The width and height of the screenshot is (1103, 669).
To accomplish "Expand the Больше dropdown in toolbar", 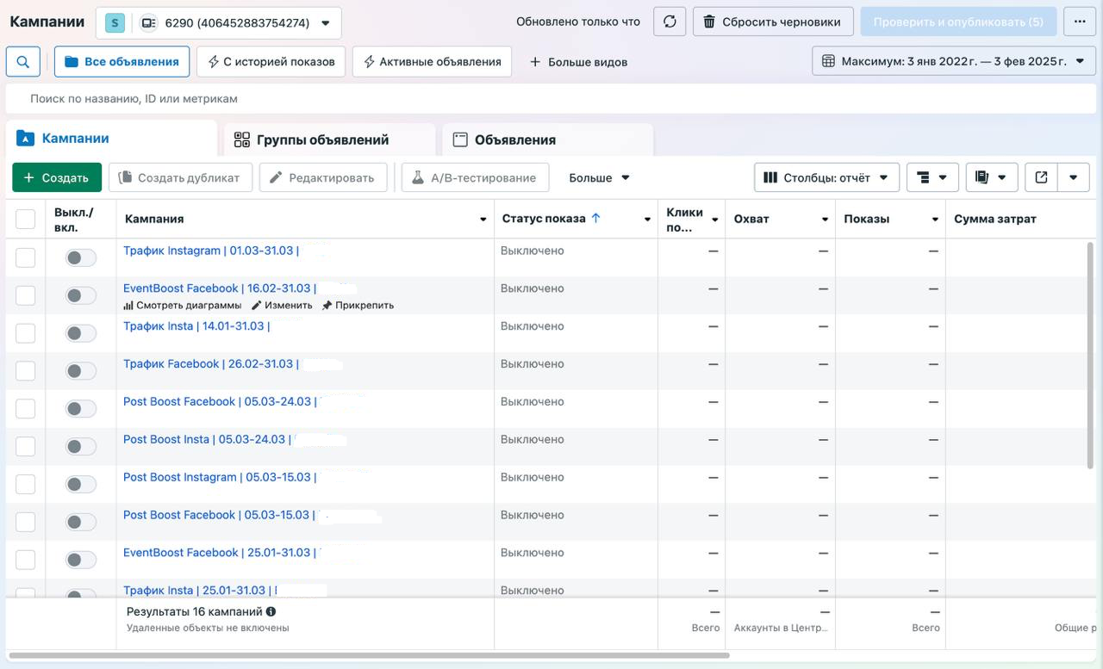I will [600, 177].
